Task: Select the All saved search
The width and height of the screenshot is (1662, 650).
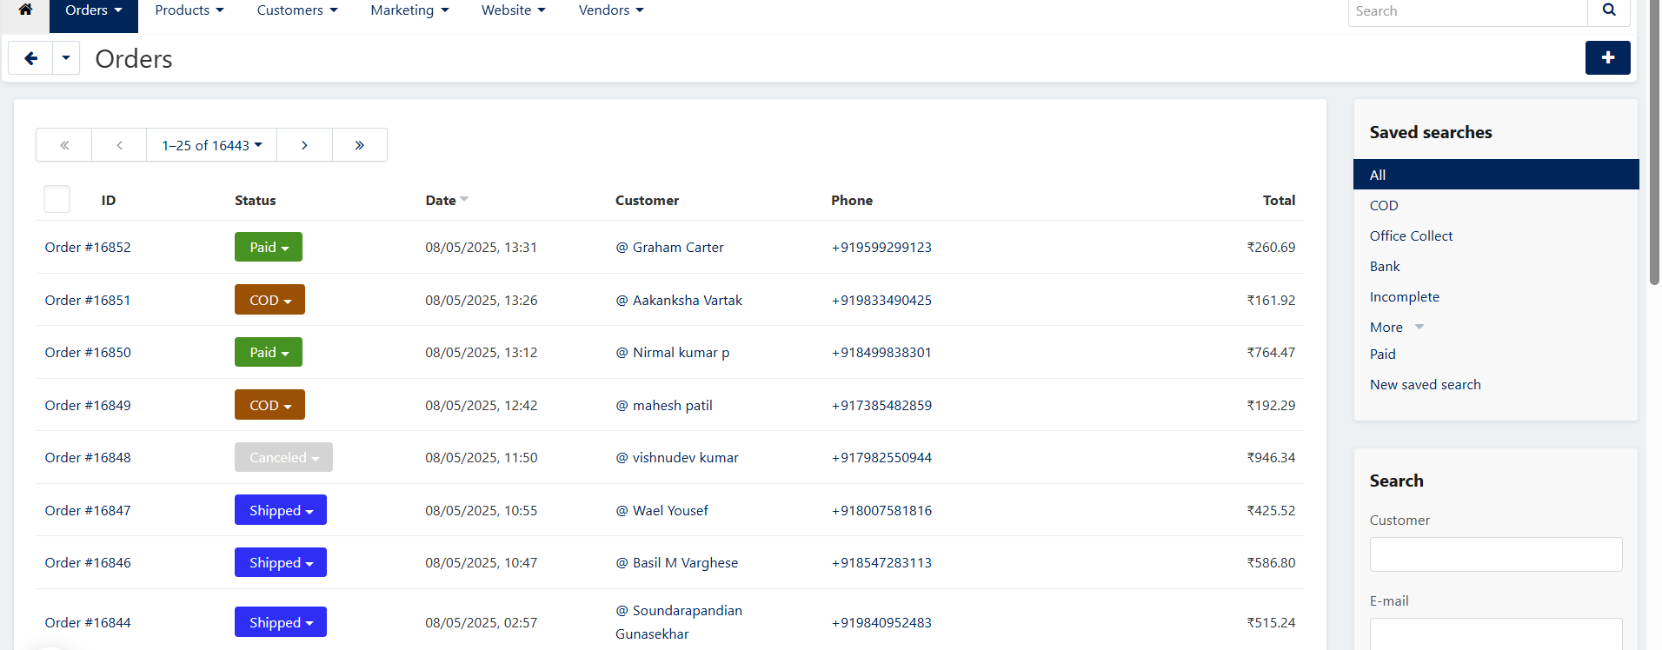Action: coord(1496,175)
